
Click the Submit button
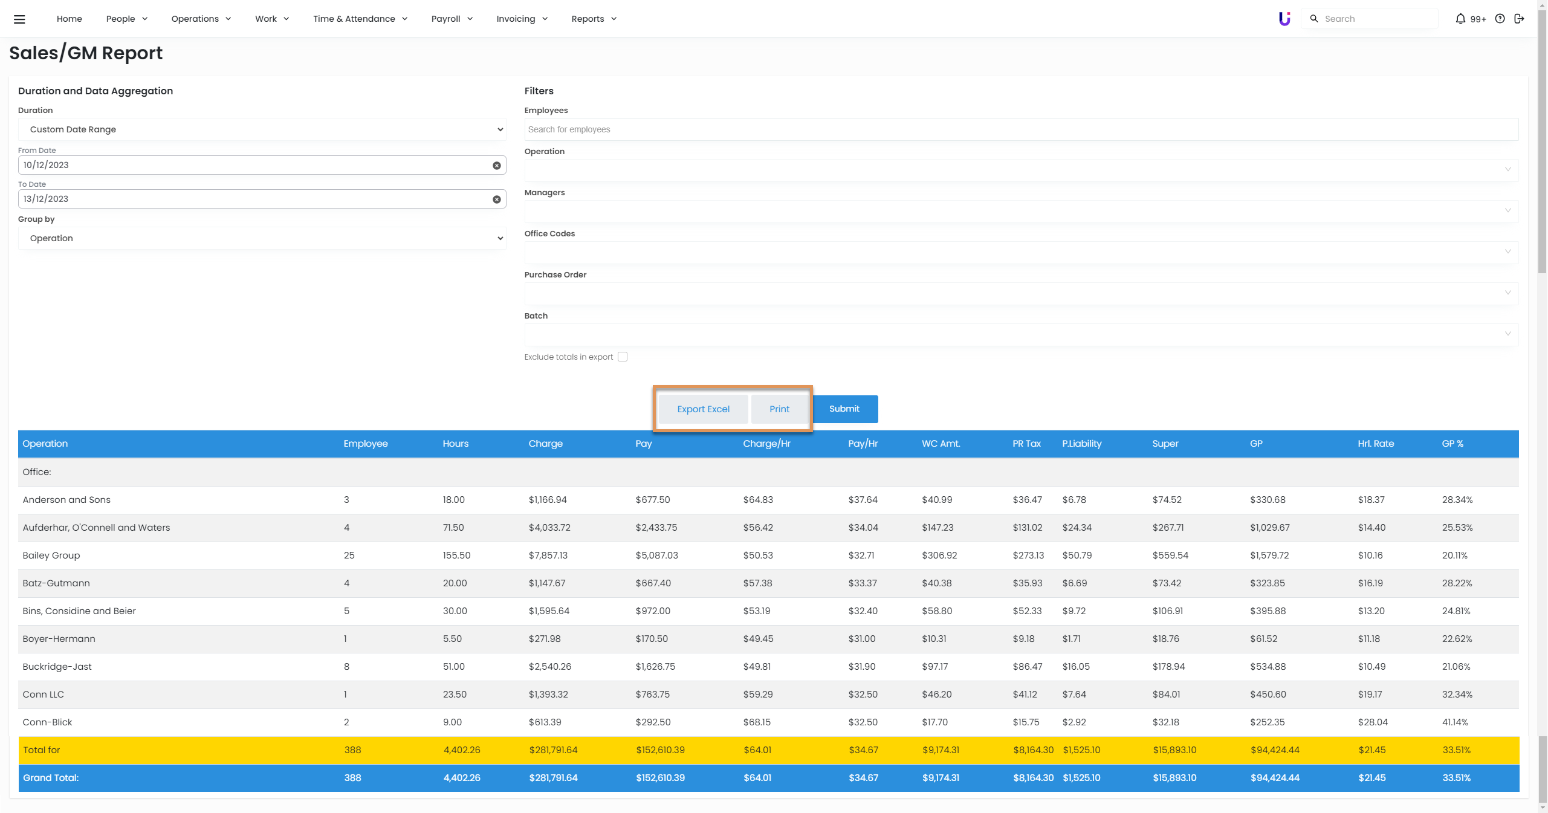click(x=844, y=409)
